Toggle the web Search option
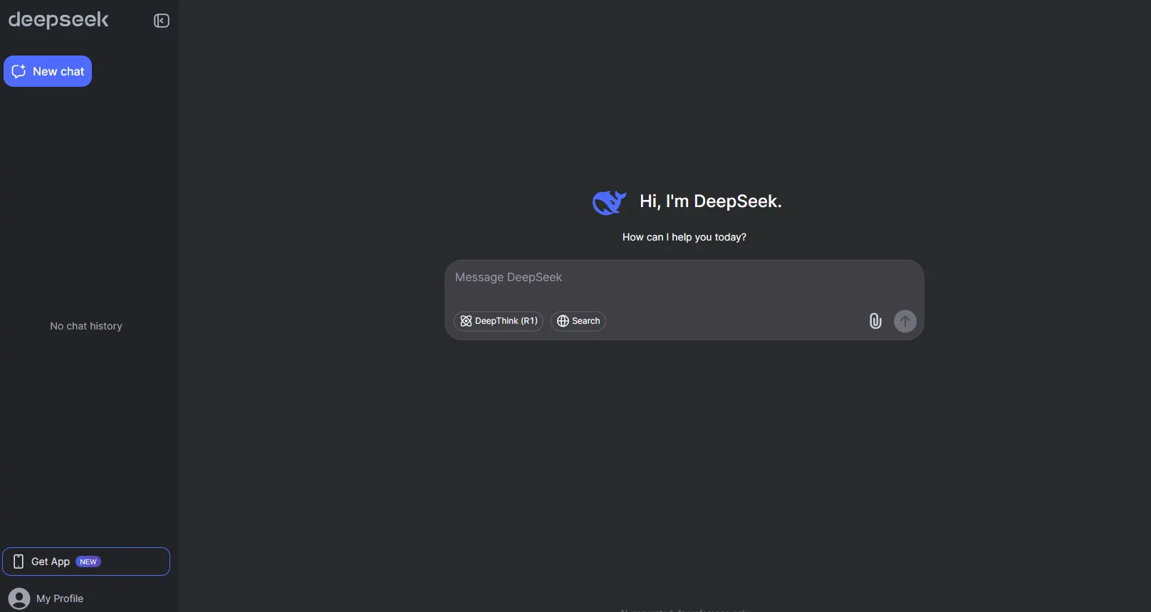This screenshot has width=1151, height=612. 578,321
